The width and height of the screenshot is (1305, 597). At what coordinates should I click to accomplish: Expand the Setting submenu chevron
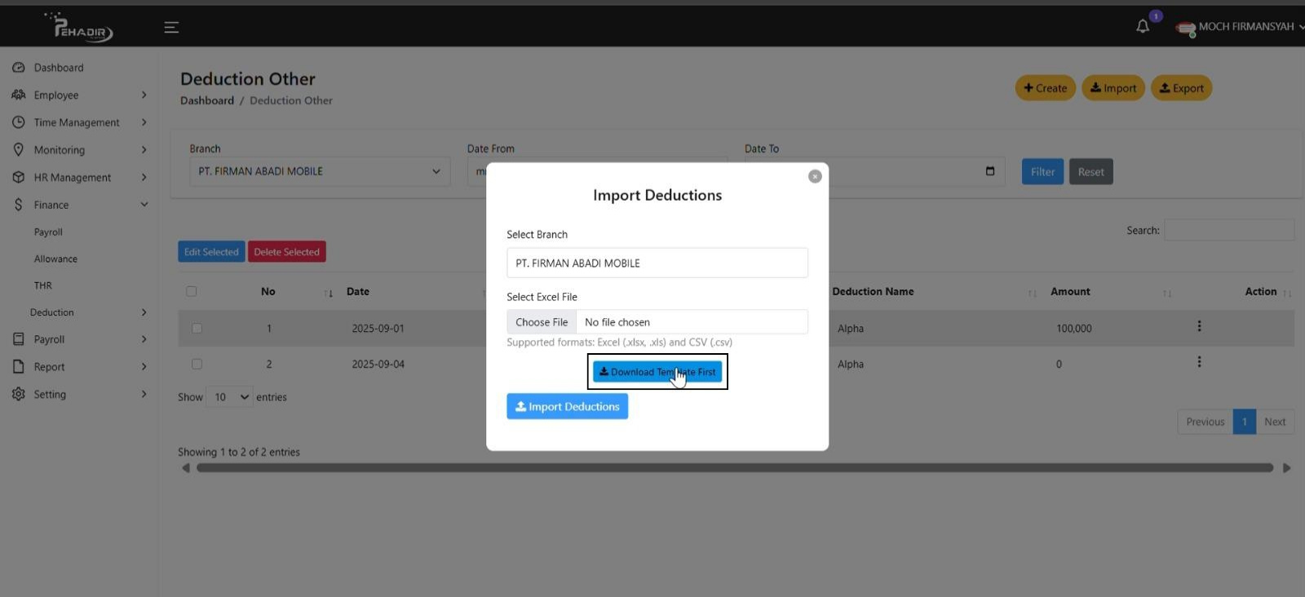tap(144, 394)
